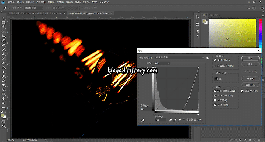The height and width of the screenshot is (142, 265).
Task: Open the File (F) menu
Action: [x=11, y=2]
